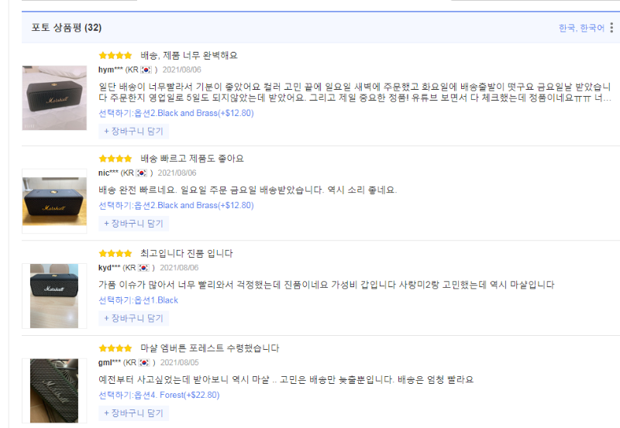Open nic*** speaker photo on wooden table
This screenshot has width=620, height=428.
pyautogui.click(x=54, y=201)
